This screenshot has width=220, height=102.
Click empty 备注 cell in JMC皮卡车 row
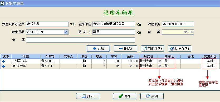191,66
